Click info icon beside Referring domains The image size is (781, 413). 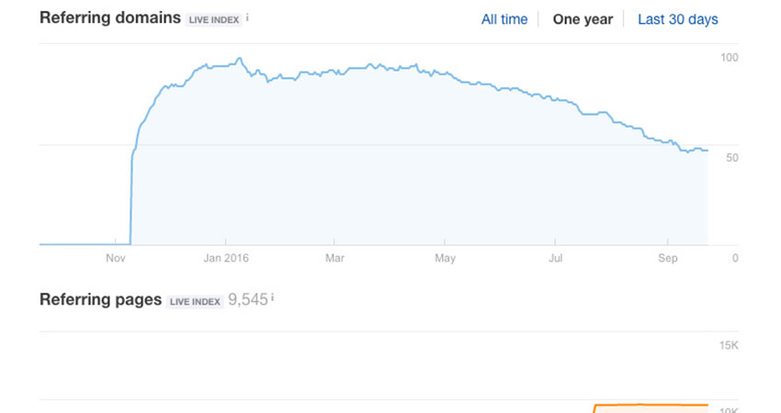[248, 17]
